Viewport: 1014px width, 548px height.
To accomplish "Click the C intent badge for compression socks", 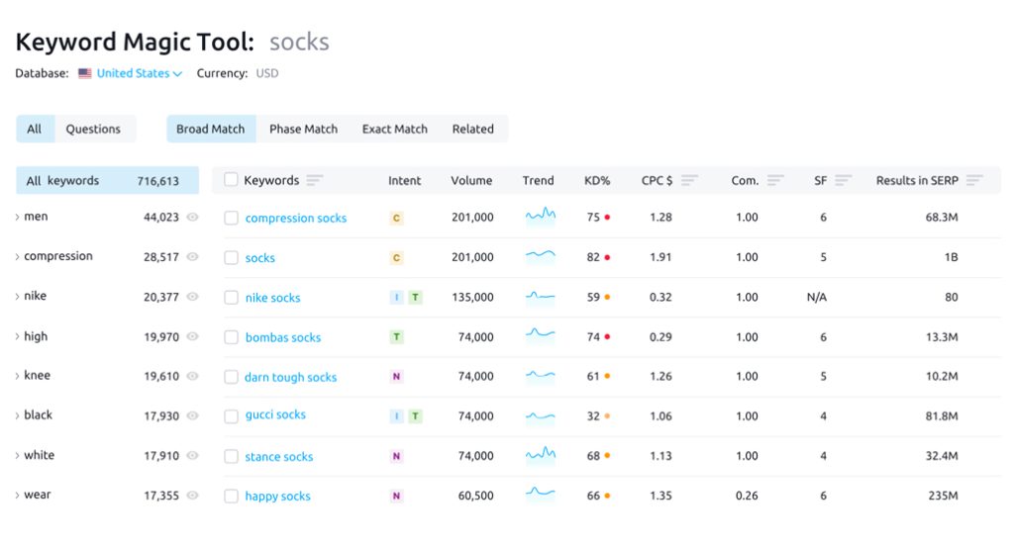I will [396, 219].
